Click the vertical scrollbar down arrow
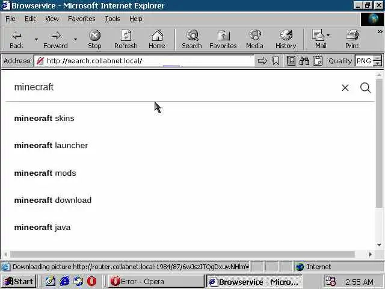This screenshot has height=289, width=385. pos(379,245)
